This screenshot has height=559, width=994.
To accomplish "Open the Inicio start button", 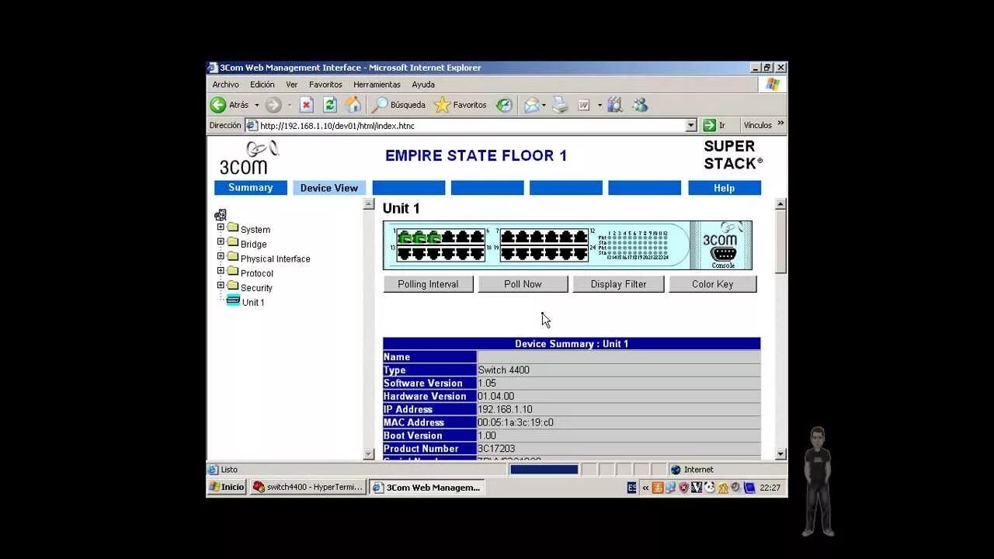I will (227, 488).
